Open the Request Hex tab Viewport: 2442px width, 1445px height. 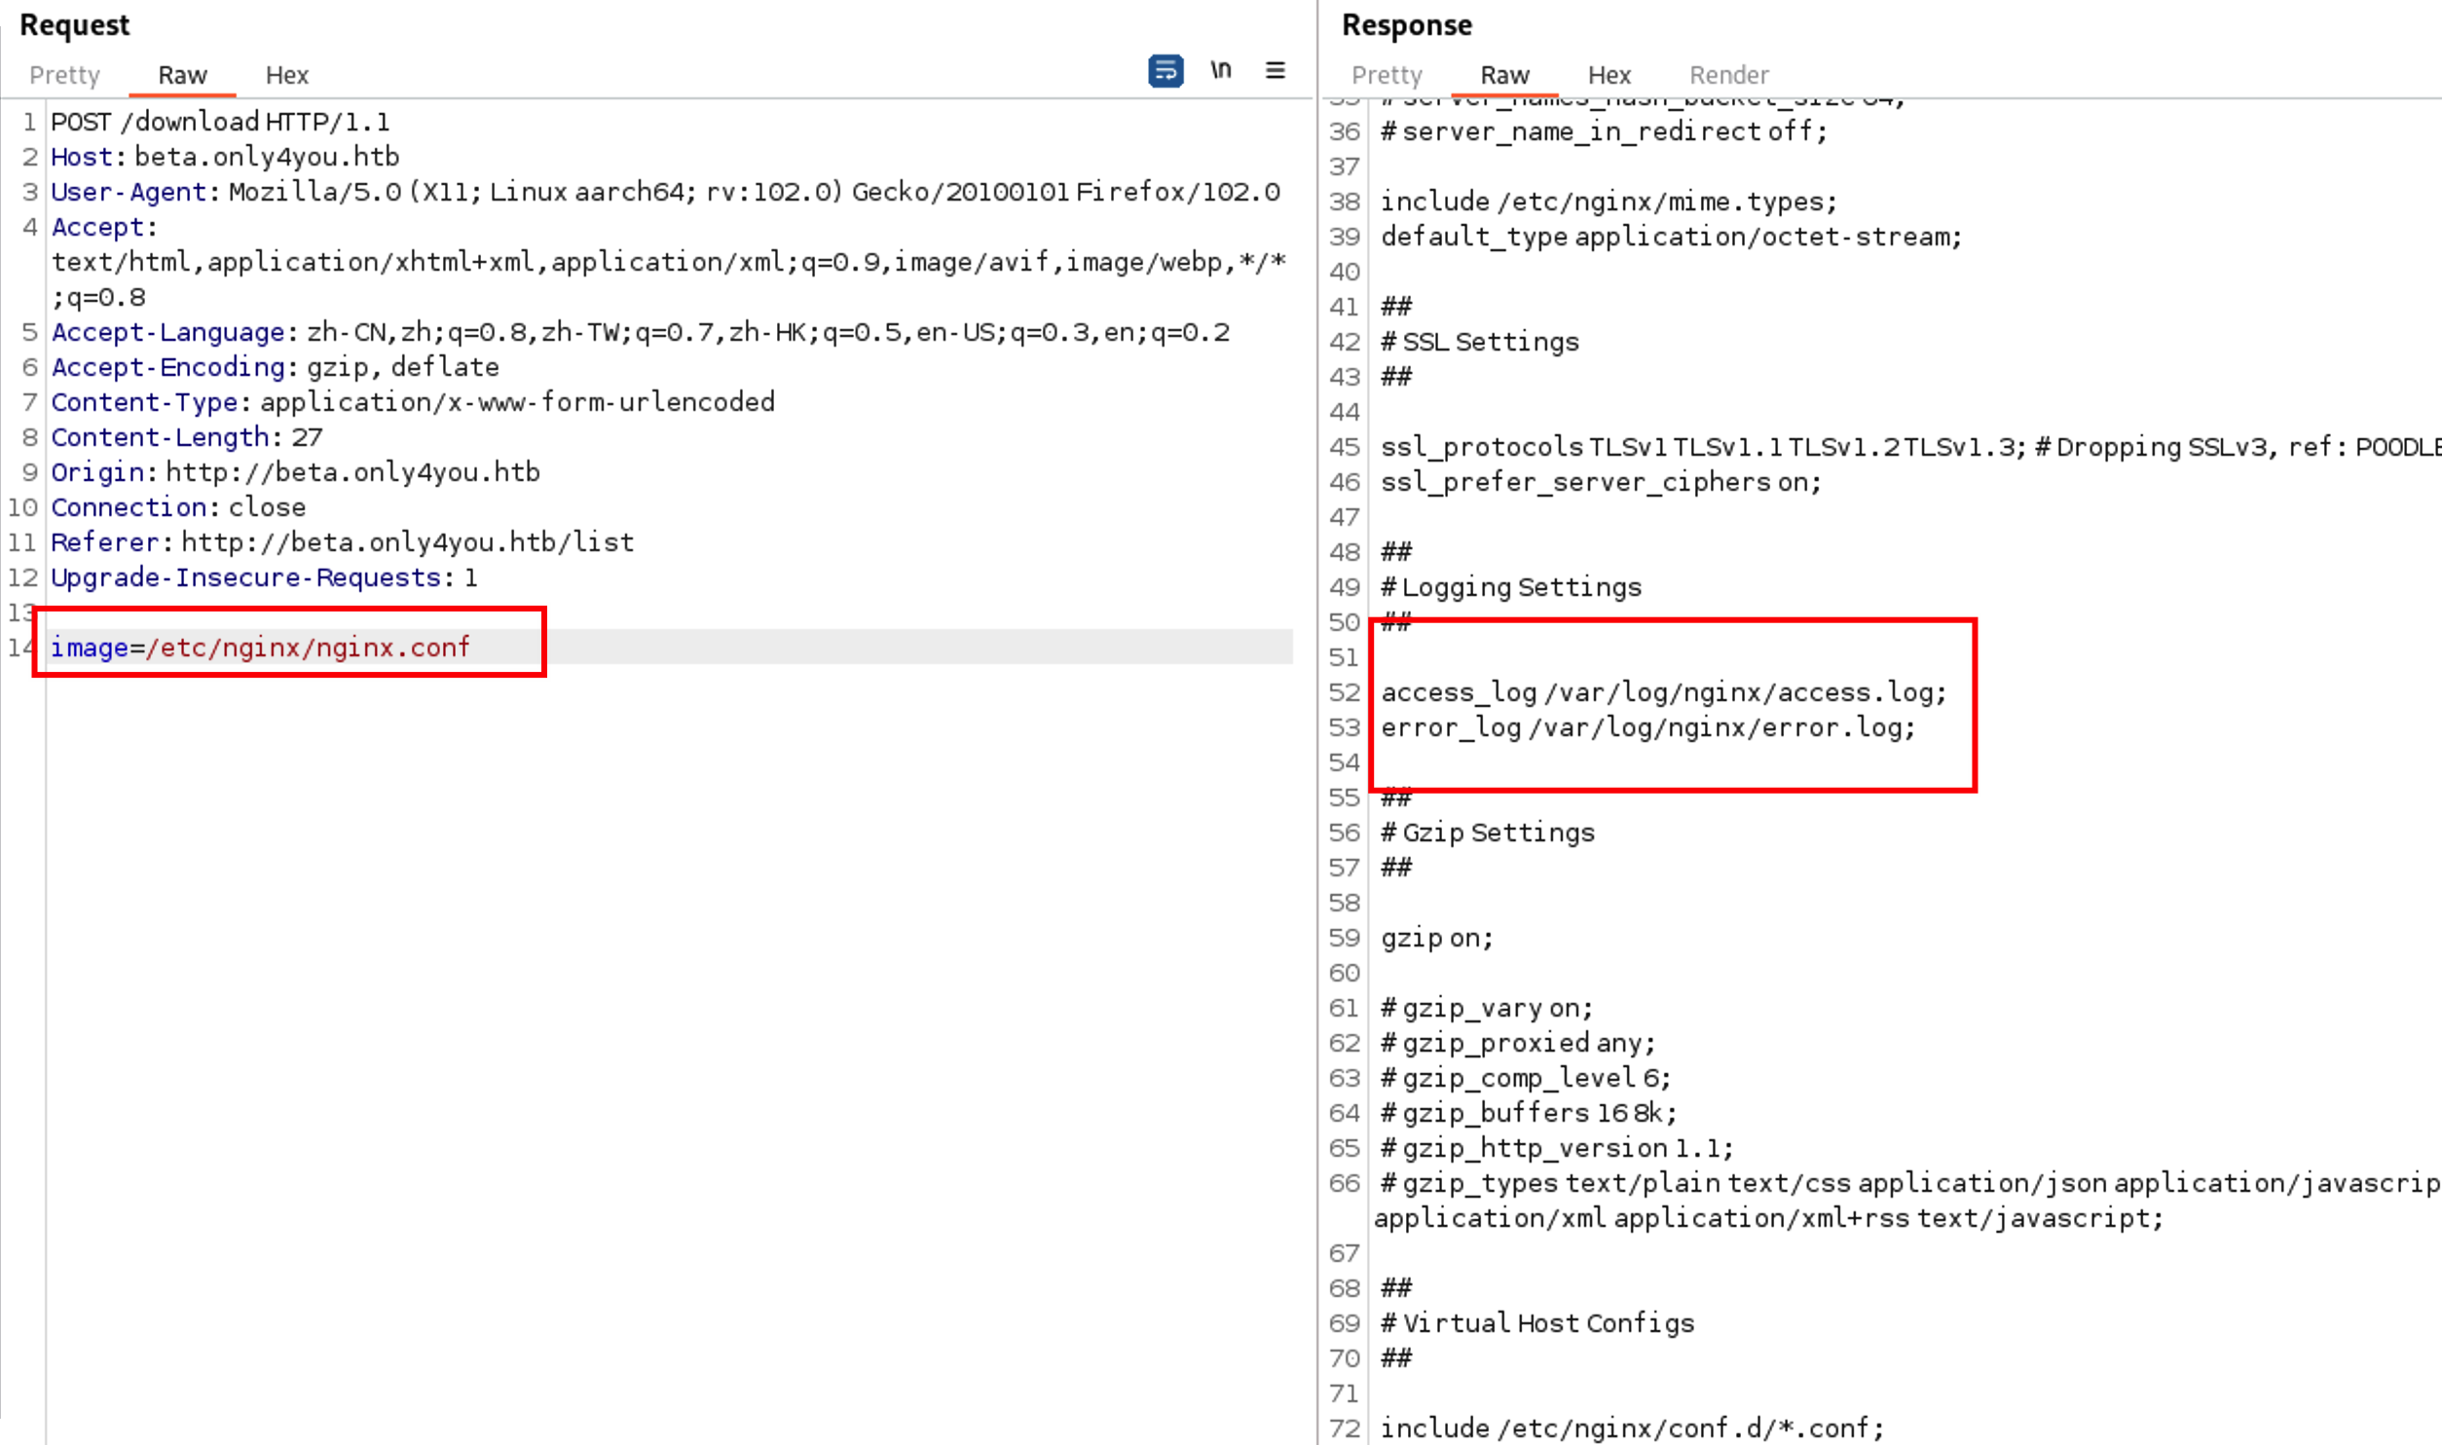[286, 75]
